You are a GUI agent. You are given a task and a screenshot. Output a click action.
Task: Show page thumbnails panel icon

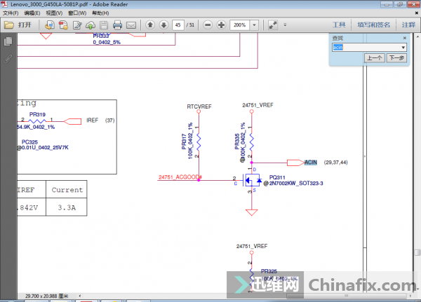click(8, 41)
